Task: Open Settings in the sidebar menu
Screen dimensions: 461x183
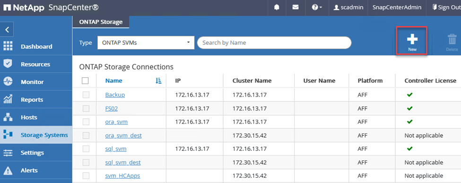Action: (32, 152)
